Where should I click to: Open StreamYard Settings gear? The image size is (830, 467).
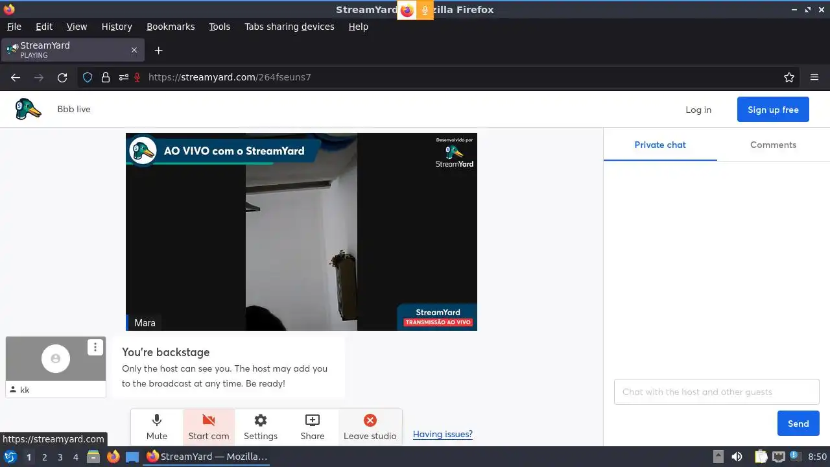click(x=261, y=427)
